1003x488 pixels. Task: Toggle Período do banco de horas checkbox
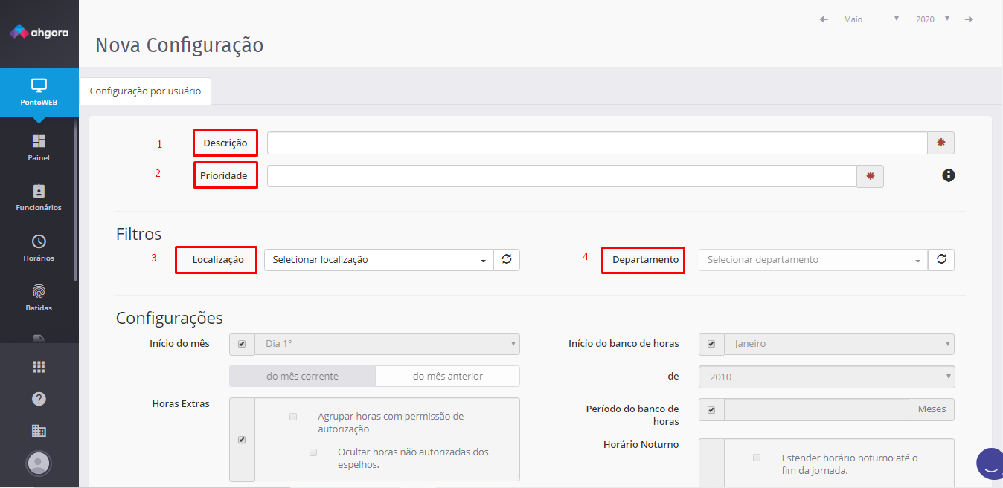point(711,410)
